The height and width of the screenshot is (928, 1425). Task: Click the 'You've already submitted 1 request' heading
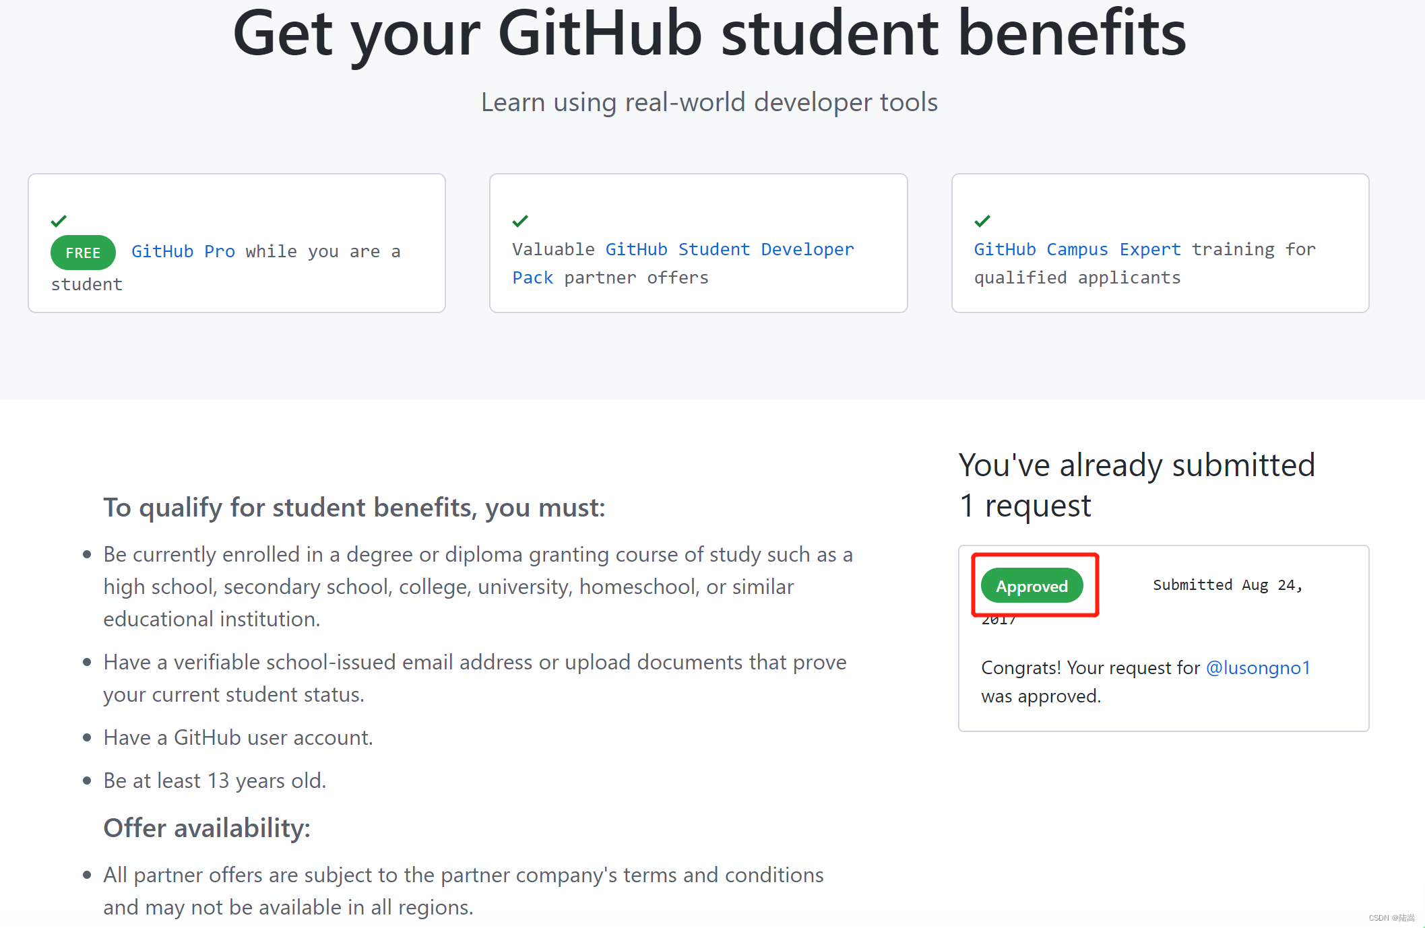tap(1137, 485)
